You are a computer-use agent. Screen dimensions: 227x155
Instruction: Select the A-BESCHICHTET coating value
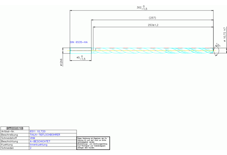[x=40, y=142]
